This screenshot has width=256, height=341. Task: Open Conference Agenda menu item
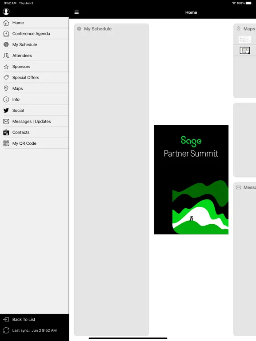pos(34,33)
